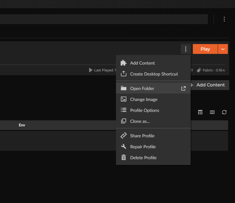Screen dimensions: 235x203
Task: Click the Share Profile link icon
Action: coord(124,136)
